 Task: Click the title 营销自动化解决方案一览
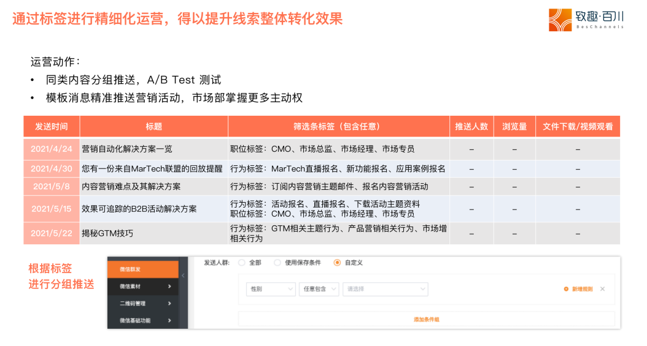(127, 149)
